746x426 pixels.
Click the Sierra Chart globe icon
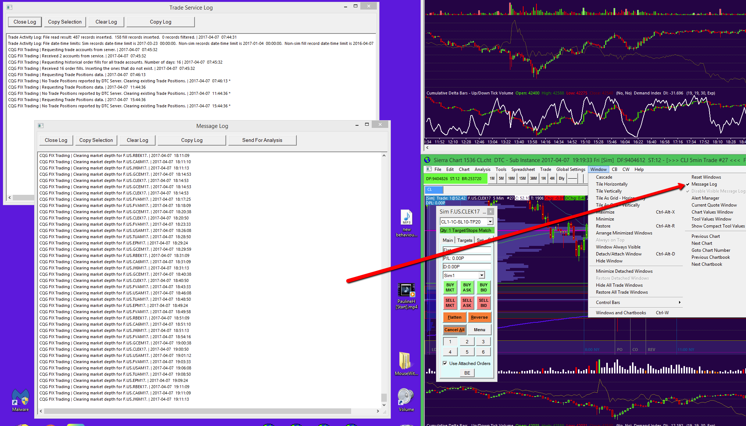click(x=427, y=160)
